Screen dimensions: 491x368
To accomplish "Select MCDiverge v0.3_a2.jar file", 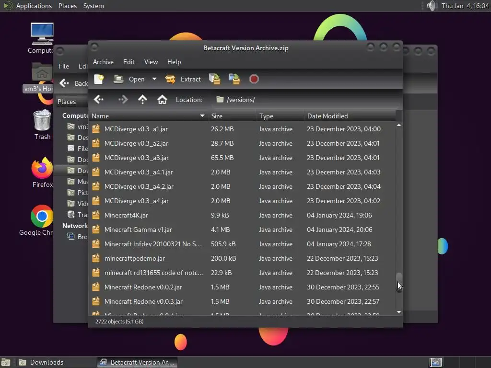I will pos(242,143).
